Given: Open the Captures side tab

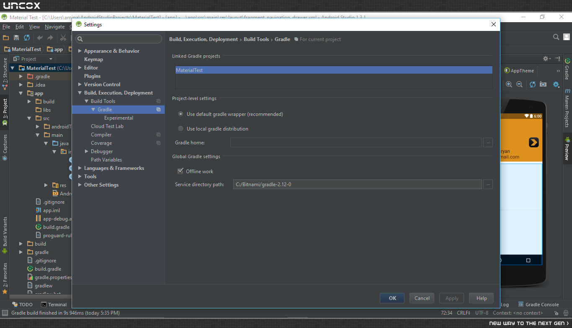Looking at the screenshot, I should pos(5,147).
